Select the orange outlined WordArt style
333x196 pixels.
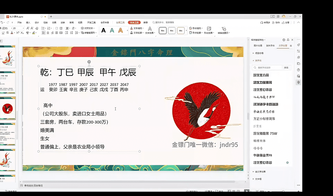coord(121,30)
